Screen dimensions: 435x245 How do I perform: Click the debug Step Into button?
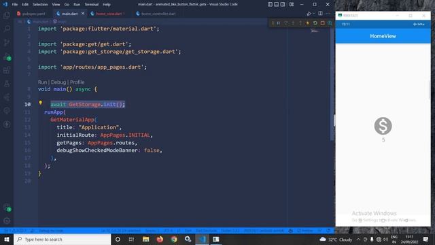coord(293,23)
